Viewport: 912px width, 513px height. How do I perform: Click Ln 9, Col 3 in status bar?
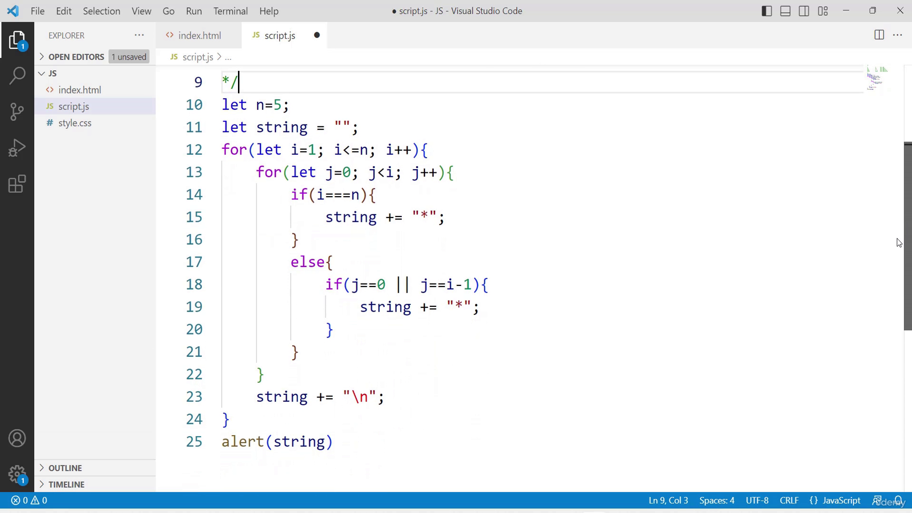tap(668, 500)
